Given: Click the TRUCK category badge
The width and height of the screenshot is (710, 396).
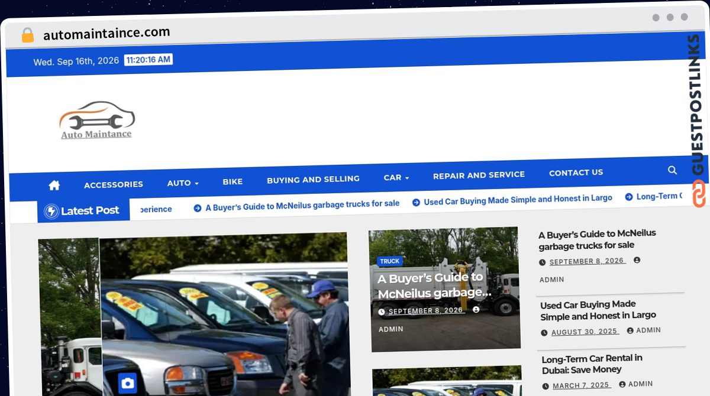Looking at the screenshot, I should point(389,261).
